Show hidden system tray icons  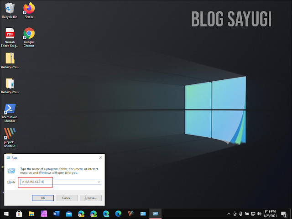pos(229,214)
